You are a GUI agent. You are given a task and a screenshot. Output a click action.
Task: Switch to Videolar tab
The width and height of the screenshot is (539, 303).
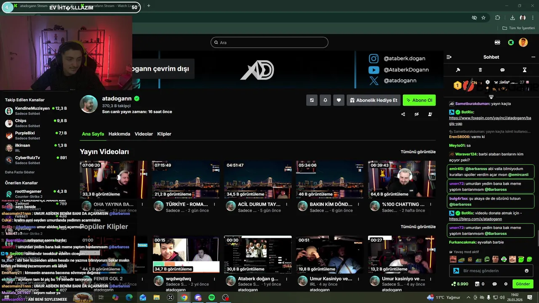pos(144,134)
